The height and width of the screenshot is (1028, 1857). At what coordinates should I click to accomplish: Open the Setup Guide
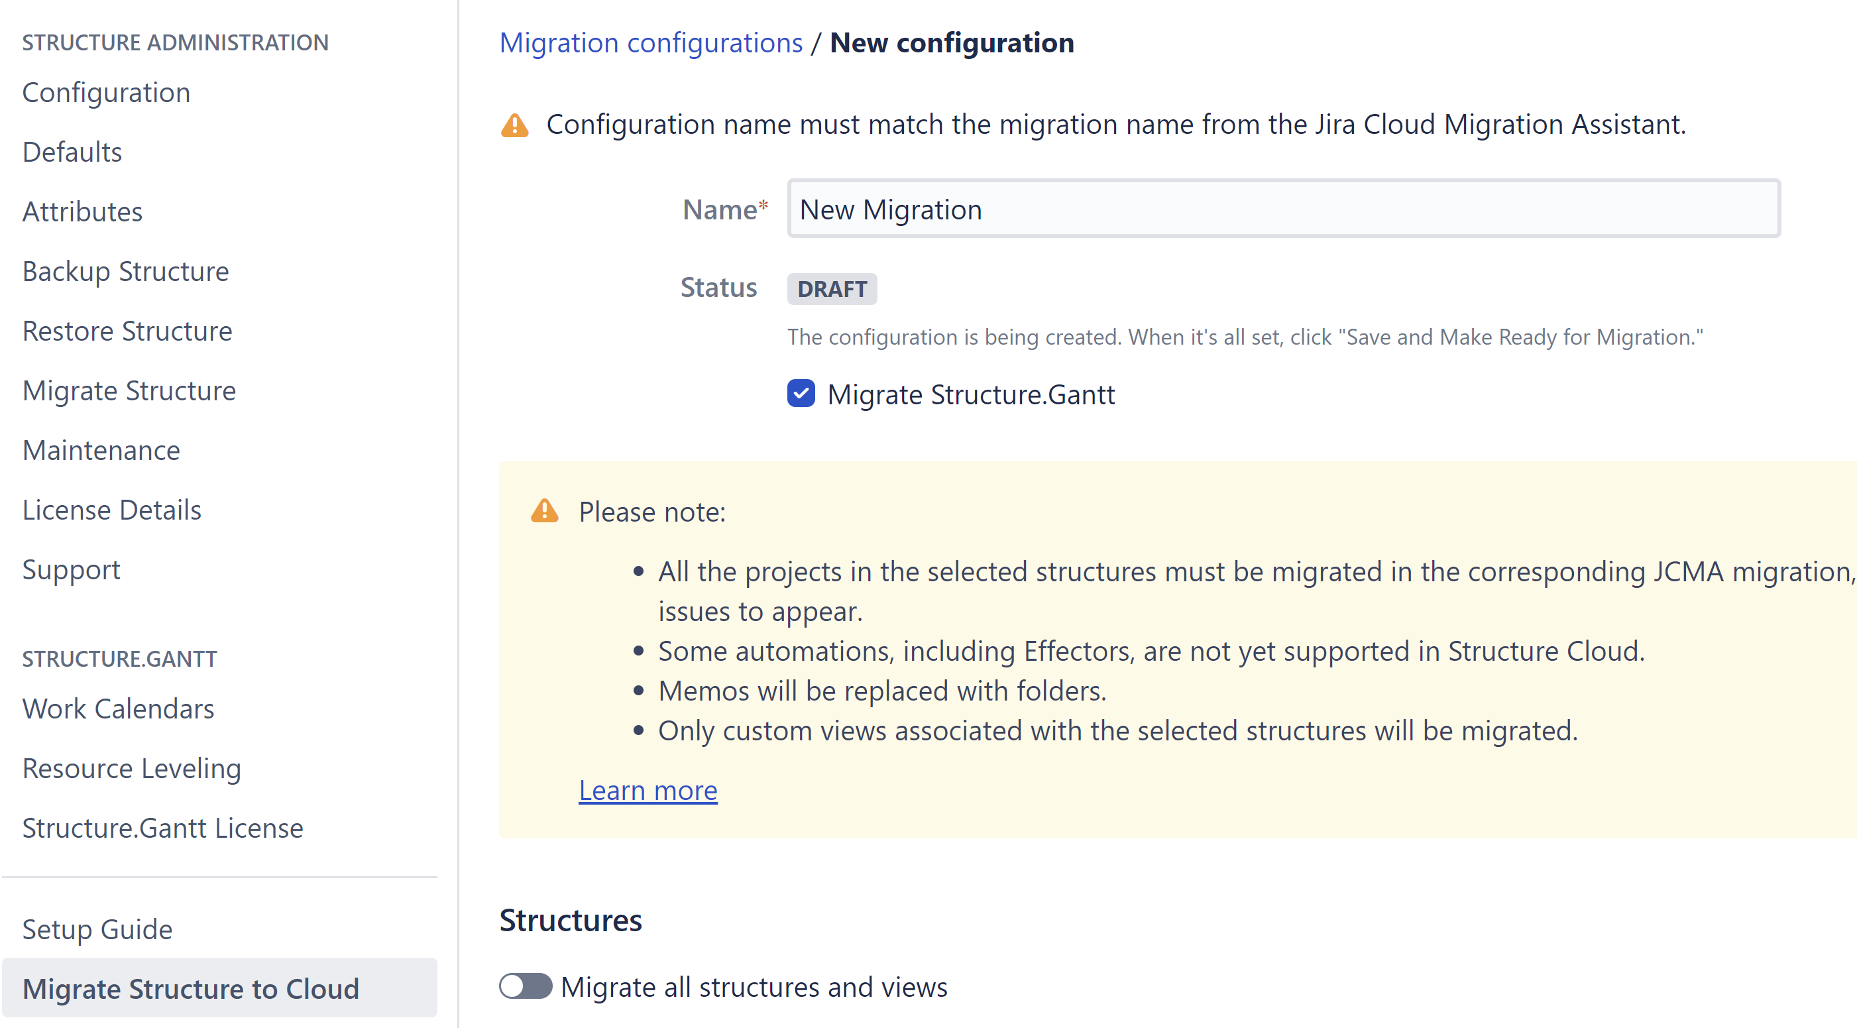97,929
